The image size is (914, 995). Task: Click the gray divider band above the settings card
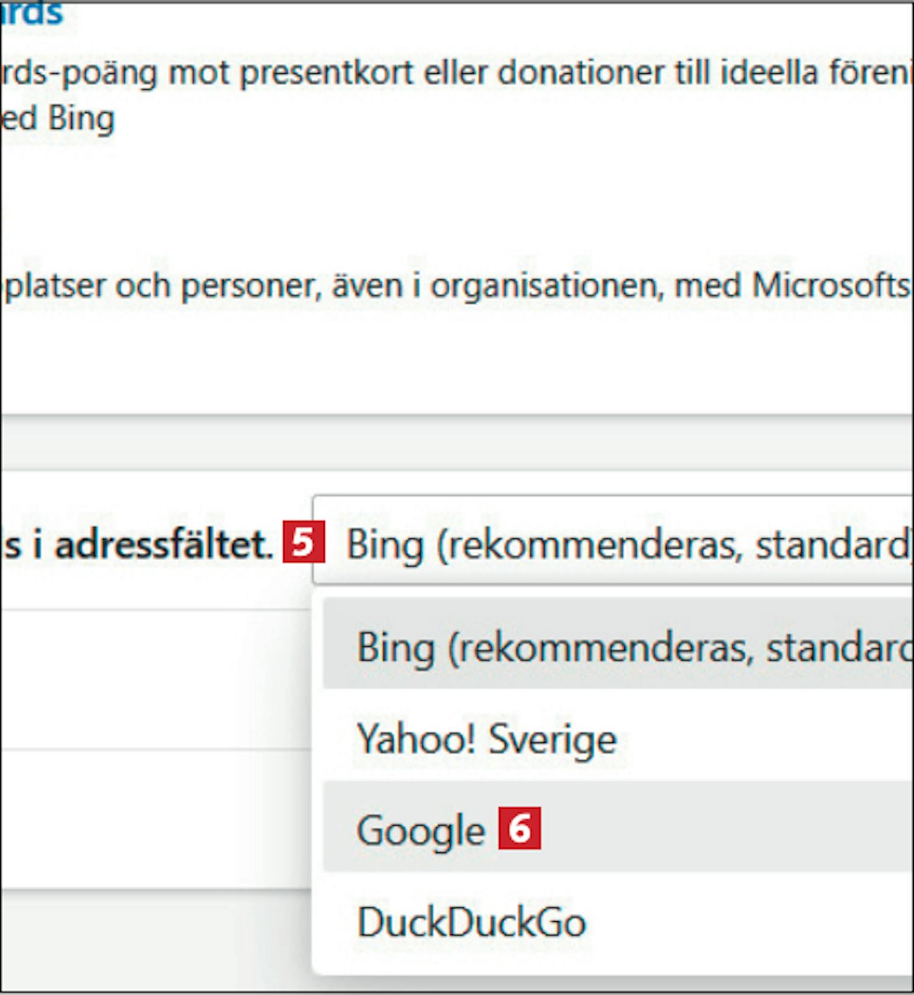(x=457, y=444)
